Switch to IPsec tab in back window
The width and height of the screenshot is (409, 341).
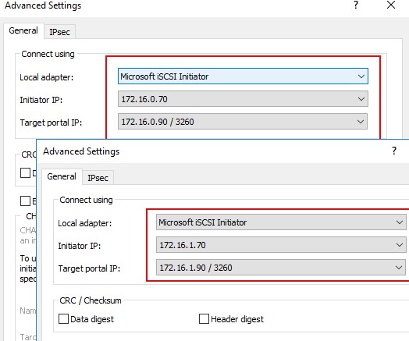click(60, 32)
